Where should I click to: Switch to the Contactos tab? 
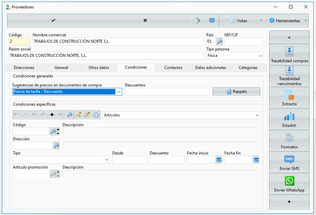pyautogui.click(x=173, y=68)
